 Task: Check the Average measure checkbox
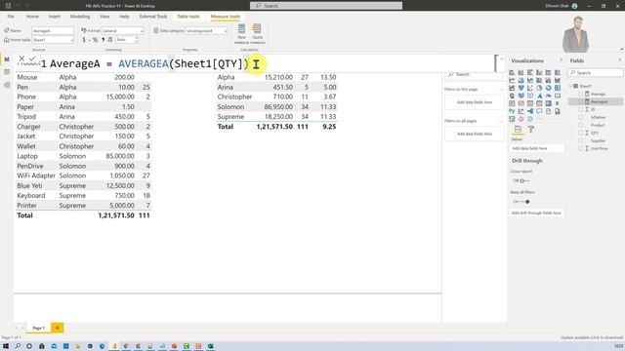[581, 94]
